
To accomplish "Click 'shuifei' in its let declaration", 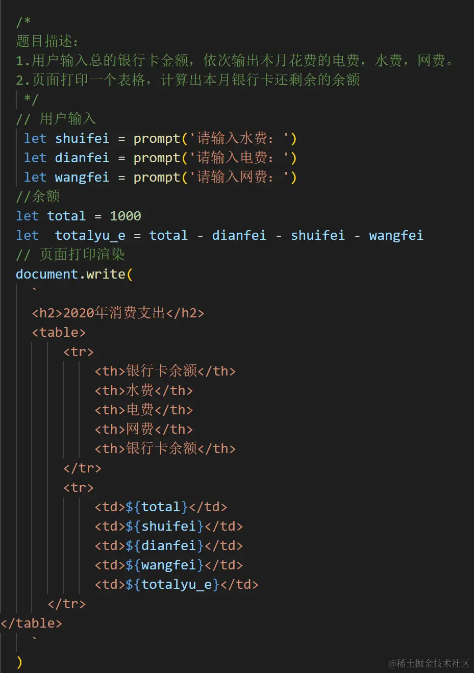I will pos(82,138).
